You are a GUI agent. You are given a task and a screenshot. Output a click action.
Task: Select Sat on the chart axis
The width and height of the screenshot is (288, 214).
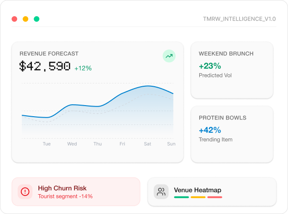click(x=147, y=144)
